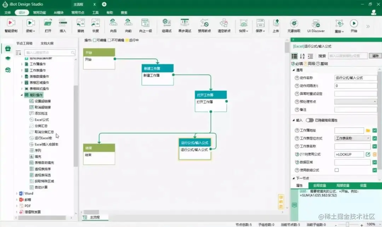
Task: Start 智能录制 smart recording
Action: [11, 25]
